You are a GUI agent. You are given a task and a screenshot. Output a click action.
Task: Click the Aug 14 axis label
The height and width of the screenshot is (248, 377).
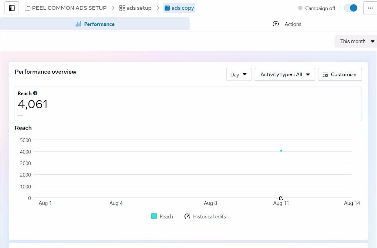[352, 203]
